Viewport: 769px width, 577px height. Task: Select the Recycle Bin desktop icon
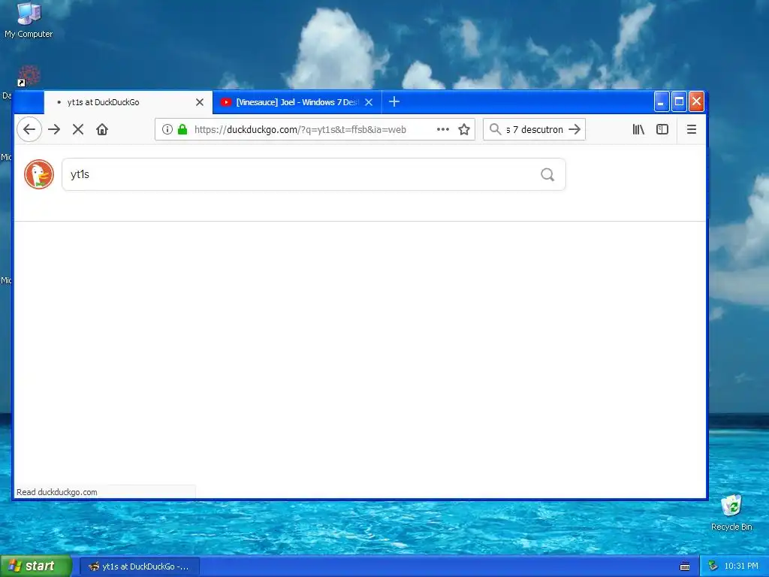coord(731,512)
